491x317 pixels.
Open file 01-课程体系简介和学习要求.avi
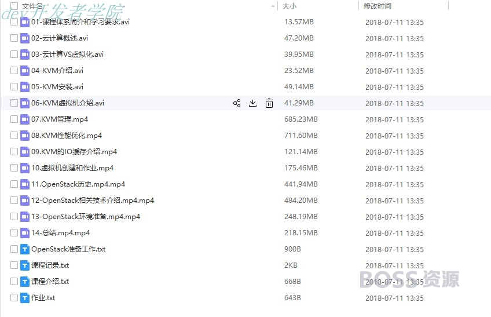(x=80, y=22)
